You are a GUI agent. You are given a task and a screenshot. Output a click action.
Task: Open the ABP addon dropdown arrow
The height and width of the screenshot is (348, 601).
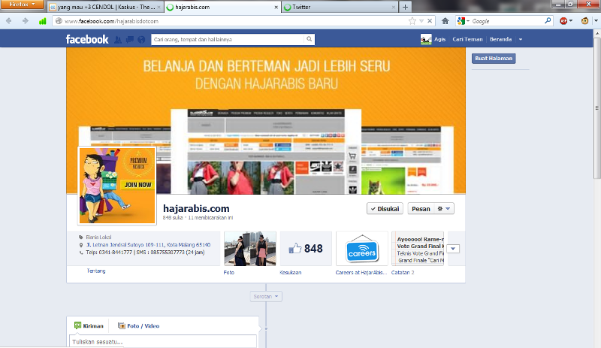(571, 21)
